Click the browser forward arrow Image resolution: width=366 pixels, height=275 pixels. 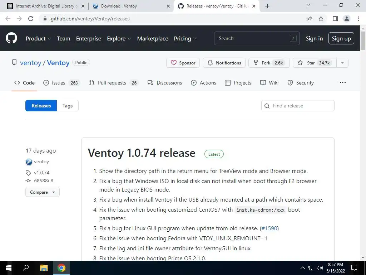pos(19,19)
